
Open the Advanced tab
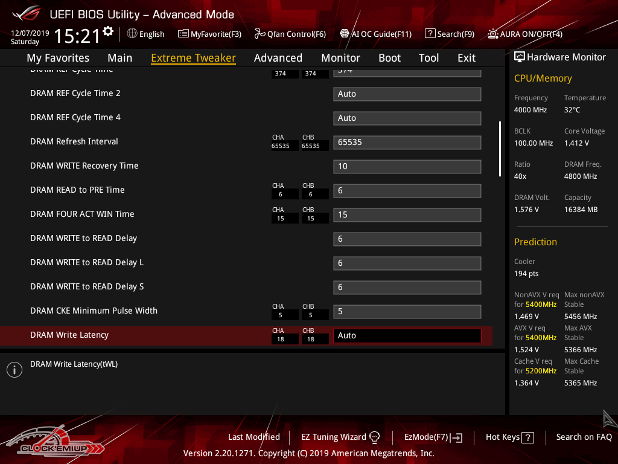point(278,58)
